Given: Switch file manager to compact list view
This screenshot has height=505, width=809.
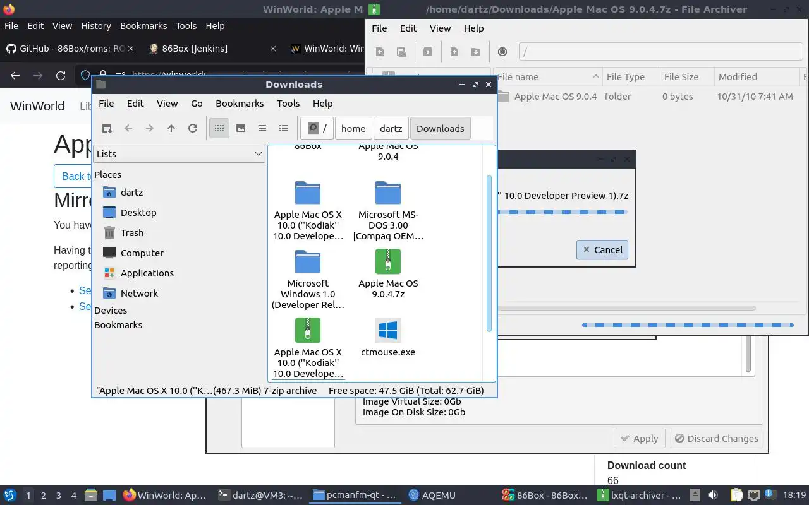Looking at the screenshot, I should 262,128.
